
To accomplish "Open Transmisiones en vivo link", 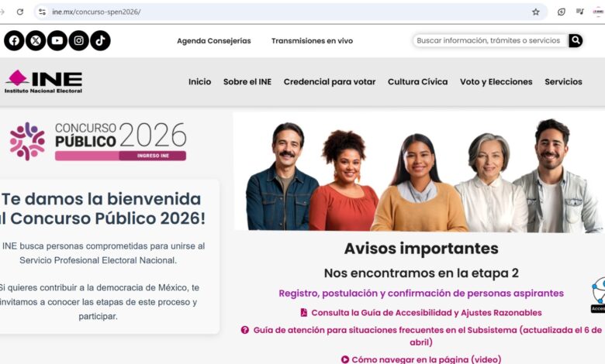I will point(312,41).
